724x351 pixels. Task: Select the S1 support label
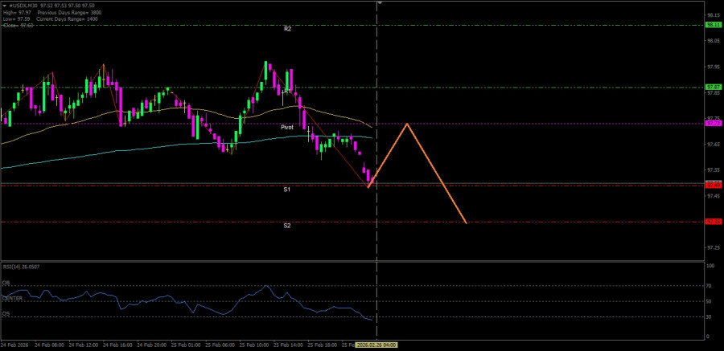(287, 190)
